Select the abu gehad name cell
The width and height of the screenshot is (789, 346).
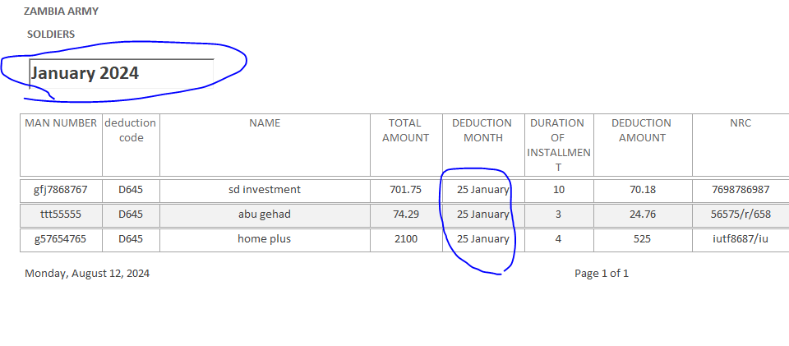coord(265,215)
